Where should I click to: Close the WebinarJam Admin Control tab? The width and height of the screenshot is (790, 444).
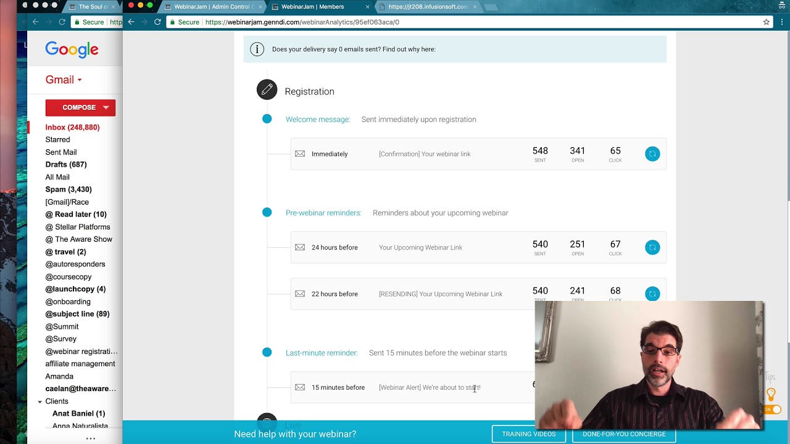pyautogui.click(x=261, y=7)
